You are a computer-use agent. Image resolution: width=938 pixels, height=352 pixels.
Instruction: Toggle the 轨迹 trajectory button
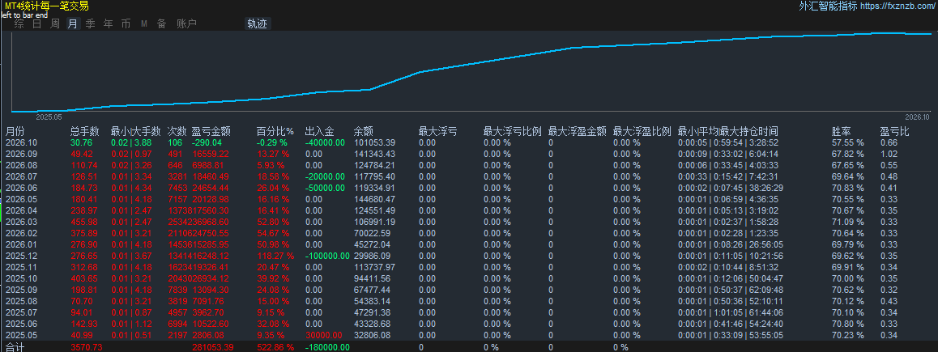pyautogui.click(x=258, y=24)
